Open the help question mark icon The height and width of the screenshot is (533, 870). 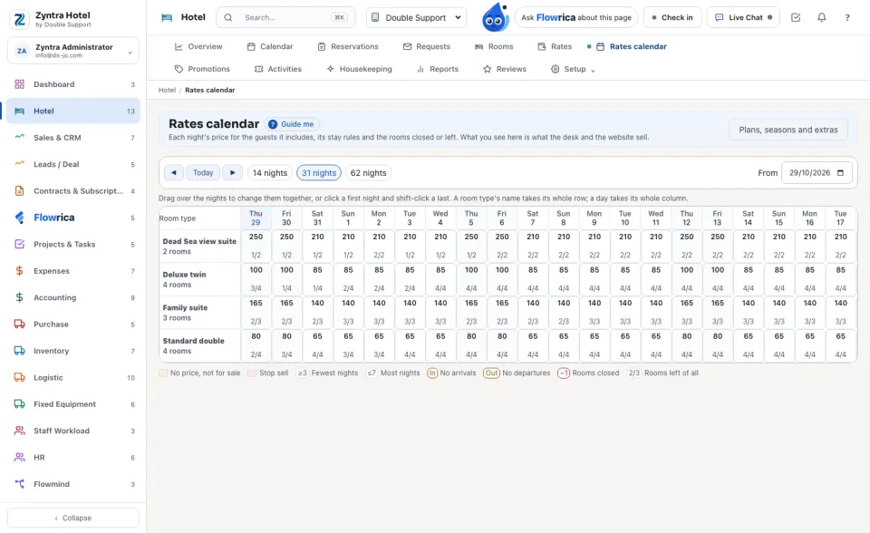click(847, 17)
